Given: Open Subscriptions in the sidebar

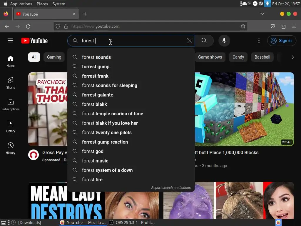Looking at the screenshot, I should [x=11, y=105].
